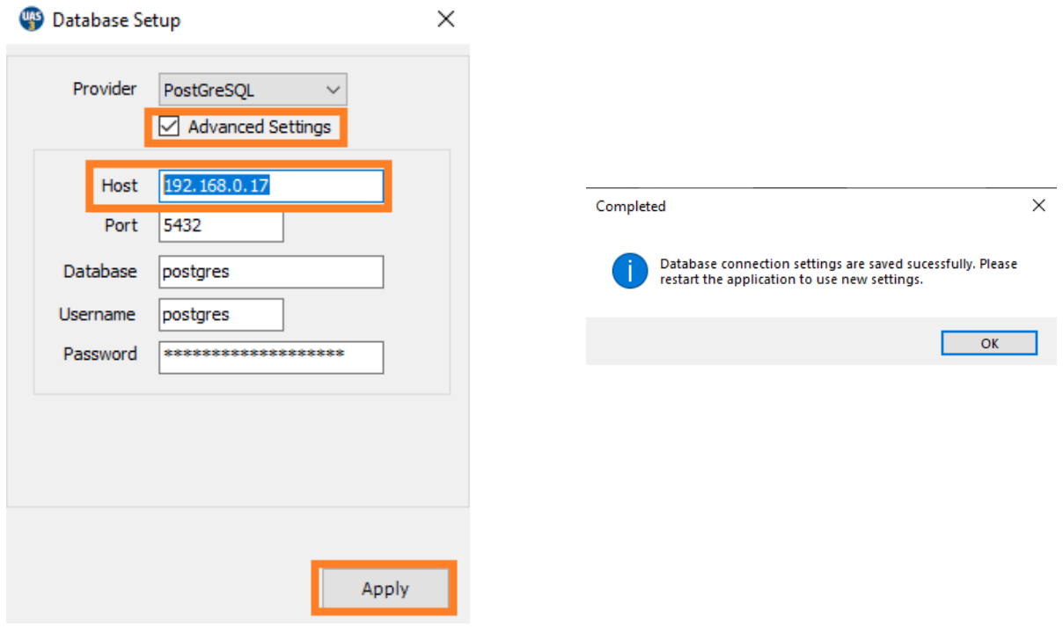
Task: Focus the masked Password field
Action: click(x=270, y=357)
